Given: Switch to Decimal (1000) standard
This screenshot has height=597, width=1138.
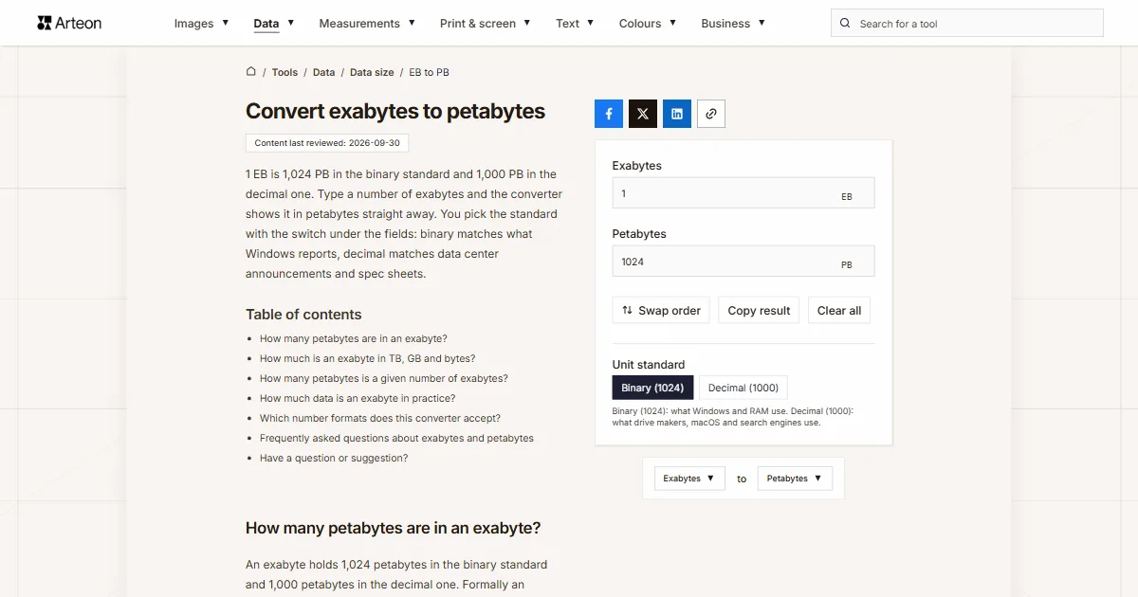Looking at the screenshot, I should point(743,388).
